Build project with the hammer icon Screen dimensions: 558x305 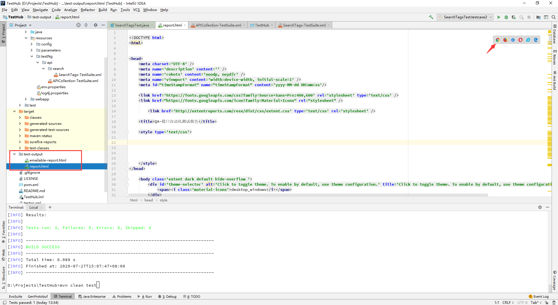431,17
